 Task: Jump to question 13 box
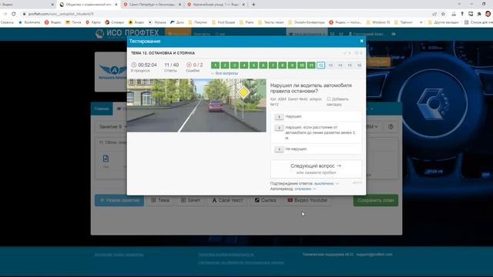click(x=330, y=65)
